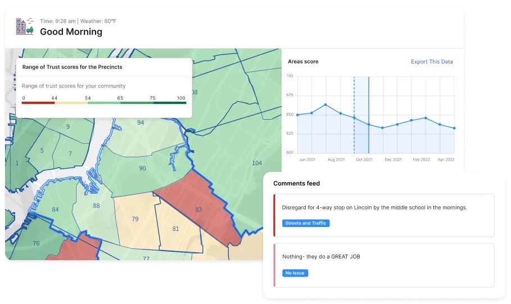Open the 'Nothing- they do a GREAT JOB' comment
Image resolution: width=511 pixels, height=304 pixels.
[384, 265]
